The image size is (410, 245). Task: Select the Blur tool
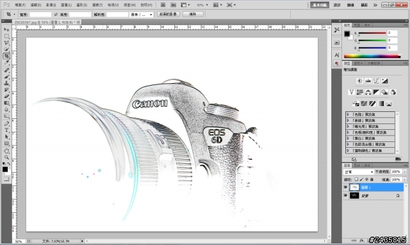(6, 109)
